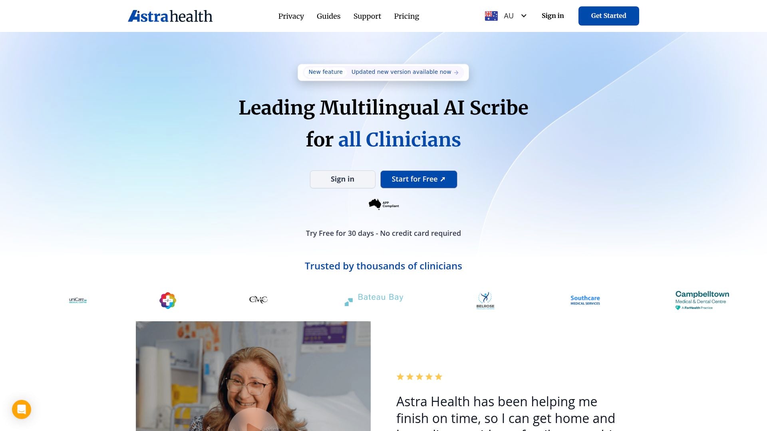Screen dimensions: 767x431
Task: Click the uniCare Medical Centre logo
Action: (x=78, y=301)
